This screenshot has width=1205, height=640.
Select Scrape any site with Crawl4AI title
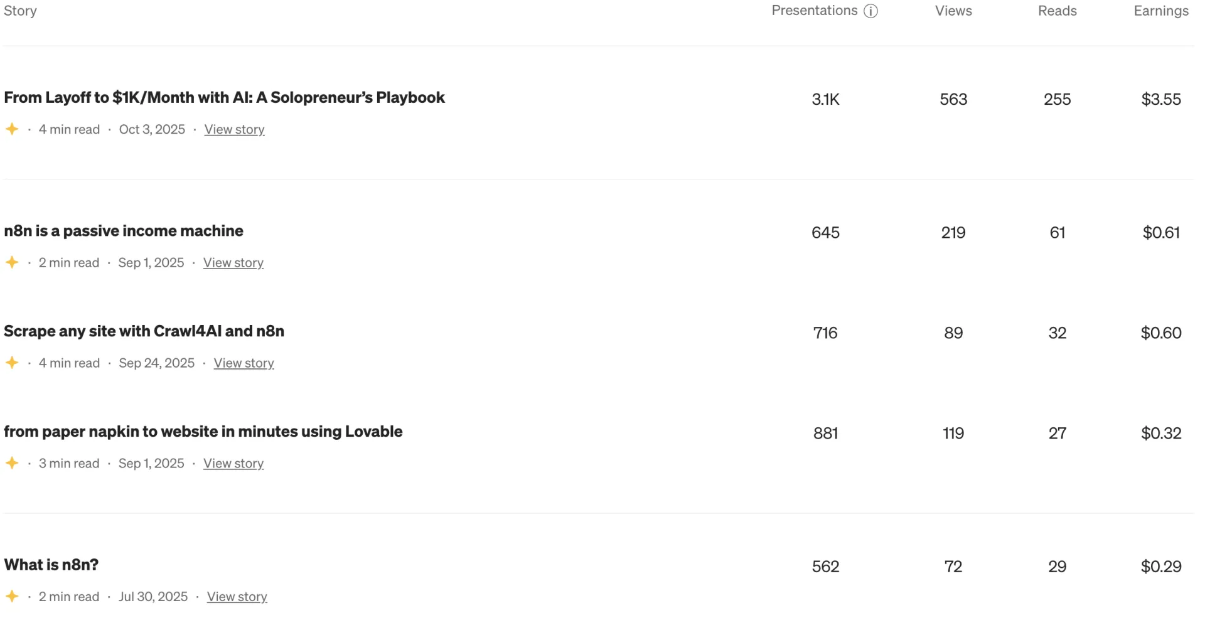[144, 331]
